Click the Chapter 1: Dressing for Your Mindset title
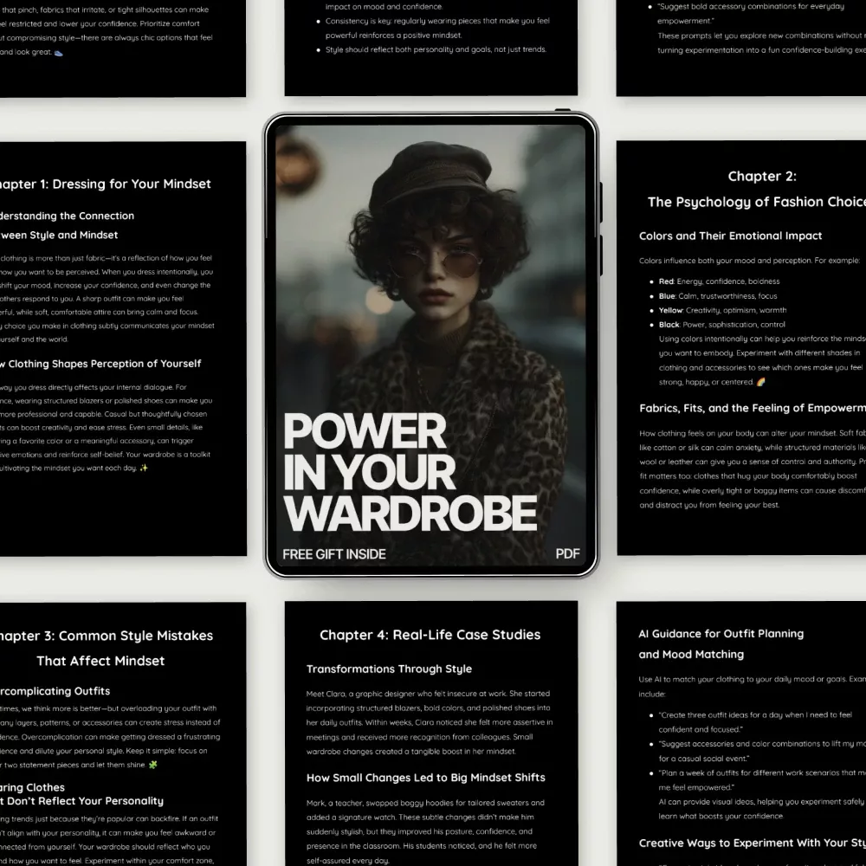Screen dimensions: 866x866 104,184
